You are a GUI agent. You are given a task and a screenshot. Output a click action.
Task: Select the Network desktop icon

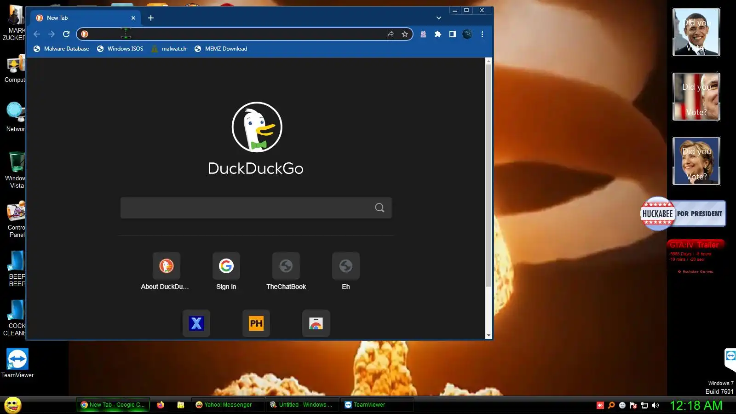(16, 117)
